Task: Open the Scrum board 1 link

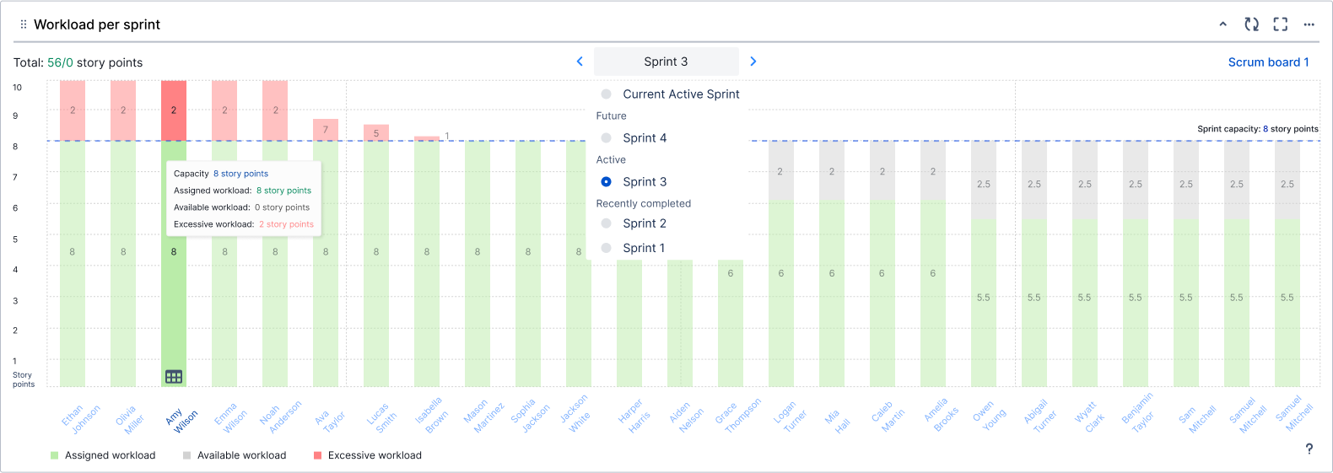Action: tap(1269, 62)
